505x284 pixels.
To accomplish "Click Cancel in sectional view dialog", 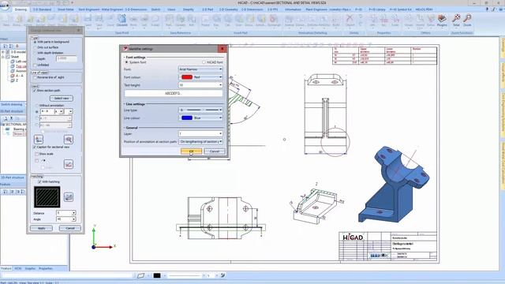I will [70, 228].
